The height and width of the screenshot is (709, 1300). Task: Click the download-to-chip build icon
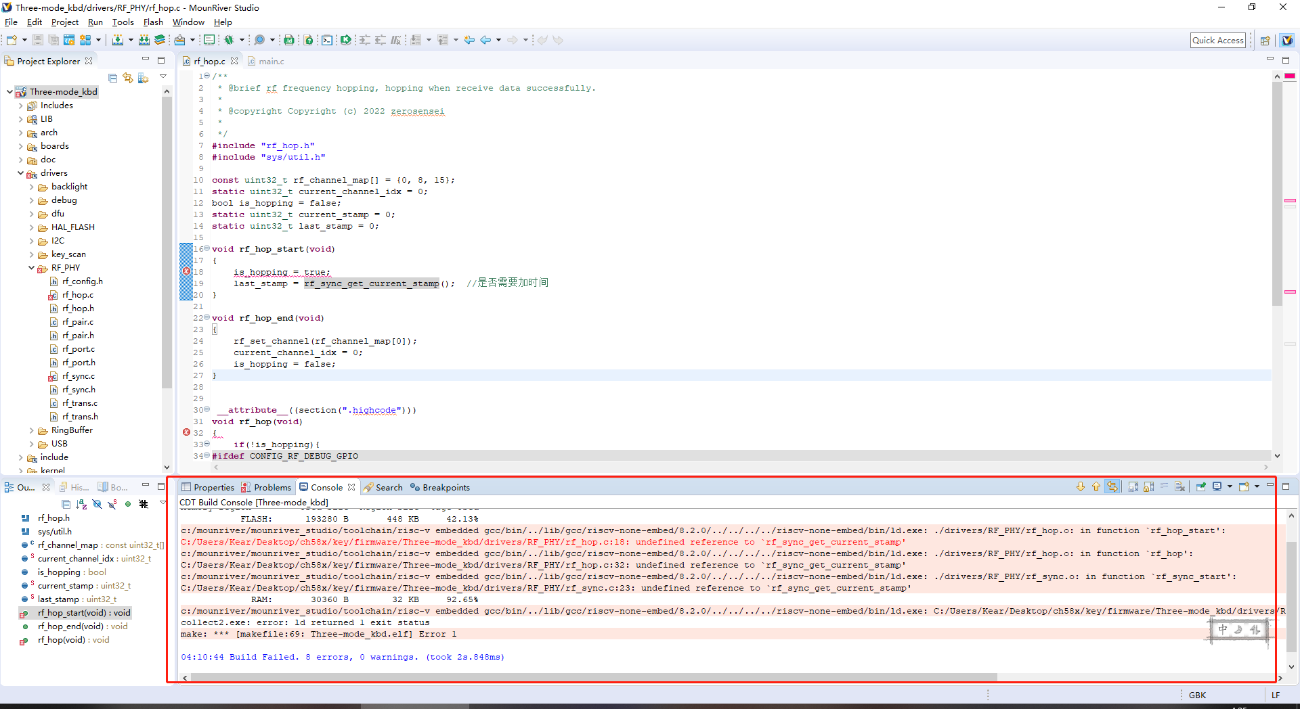pos(118,41)
